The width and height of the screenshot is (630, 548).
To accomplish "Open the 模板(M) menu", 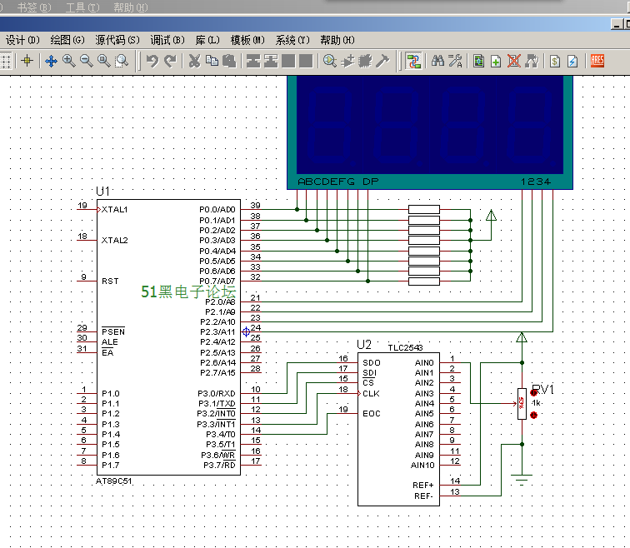I will click(247, 40).
